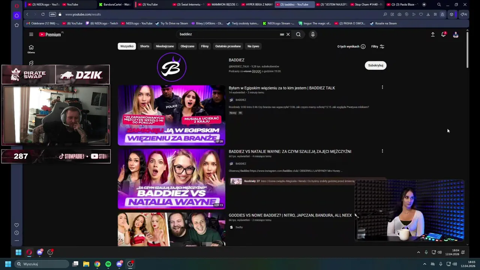This screenshot has width=480, height=270.
Task: Open the BADDIEZ channel avatar
Action: tap(171, 67)
